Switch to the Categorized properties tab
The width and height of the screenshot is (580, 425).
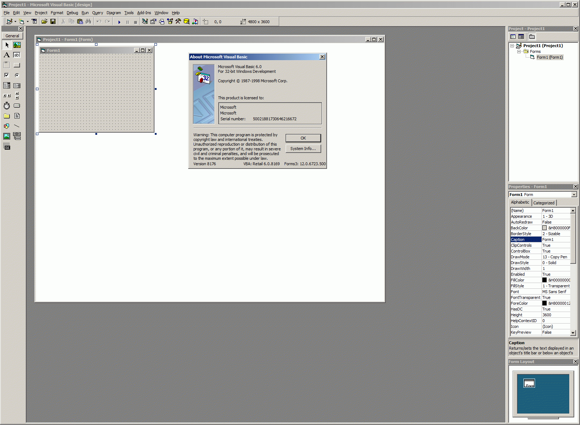tap(544, 203)
